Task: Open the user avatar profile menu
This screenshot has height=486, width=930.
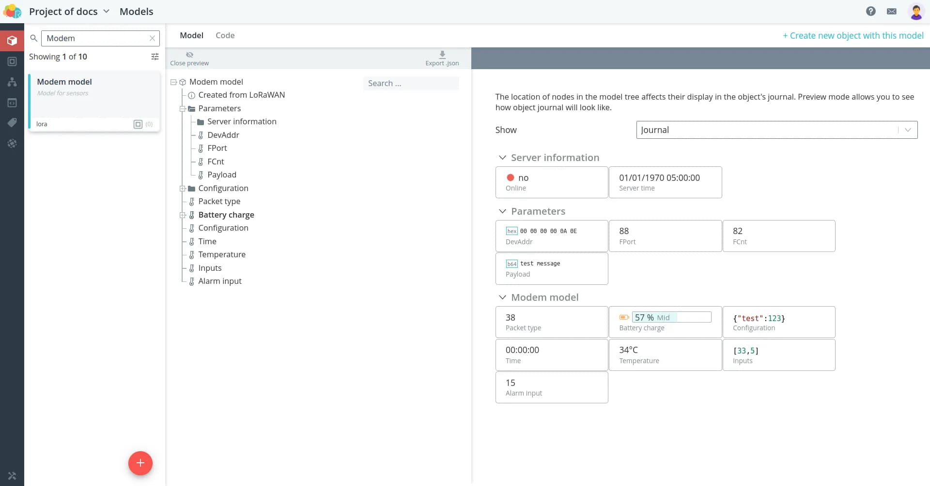Action: point(915,12)
